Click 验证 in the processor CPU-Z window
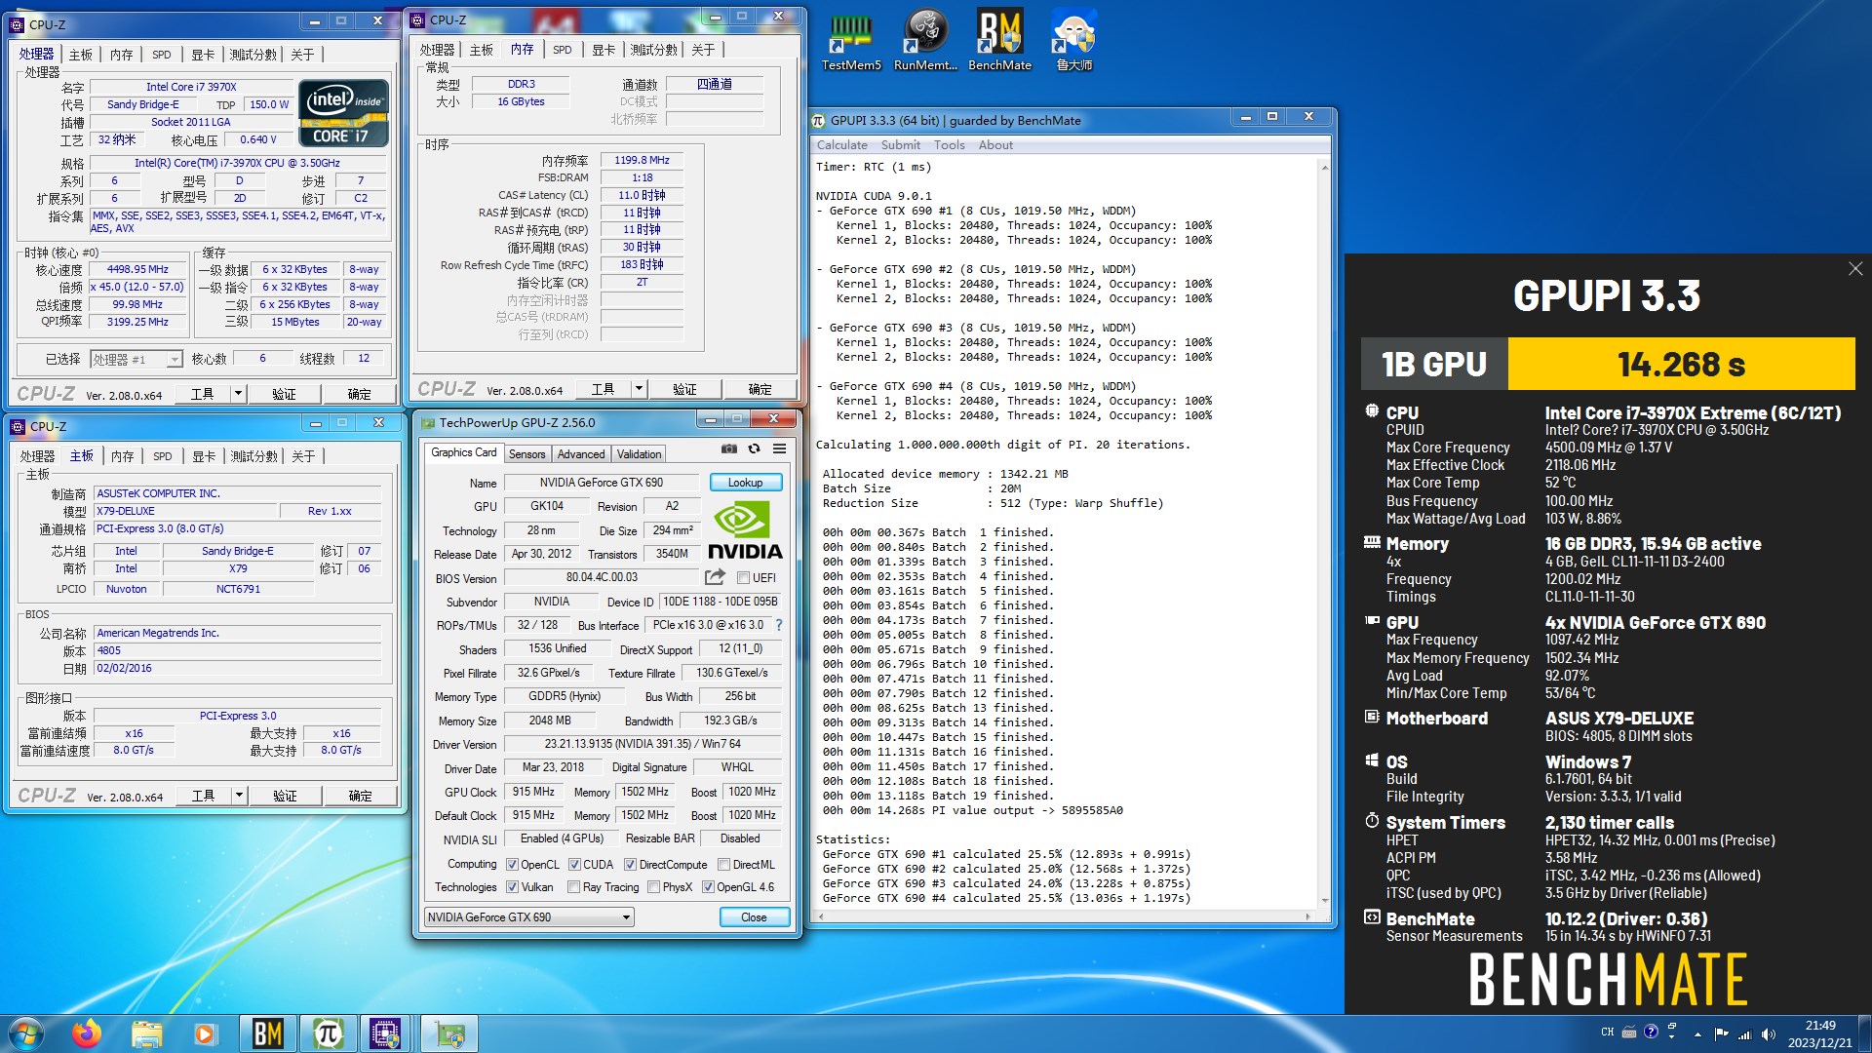This screenshot has width=1872, height=1053. tap(284, 394)
